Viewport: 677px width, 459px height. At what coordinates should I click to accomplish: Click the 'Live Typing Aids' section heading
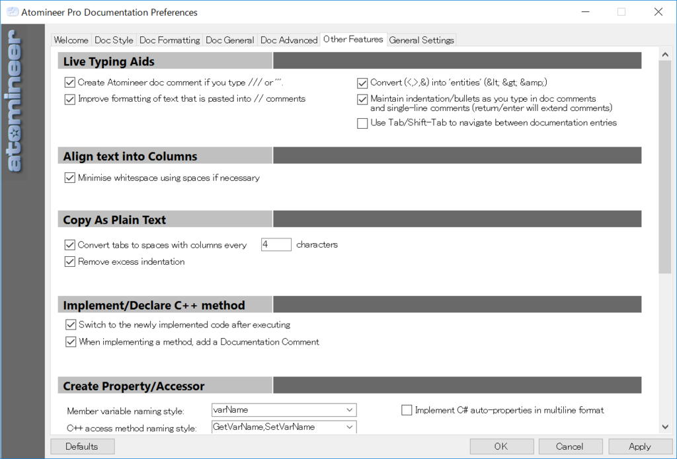(109, 61)
